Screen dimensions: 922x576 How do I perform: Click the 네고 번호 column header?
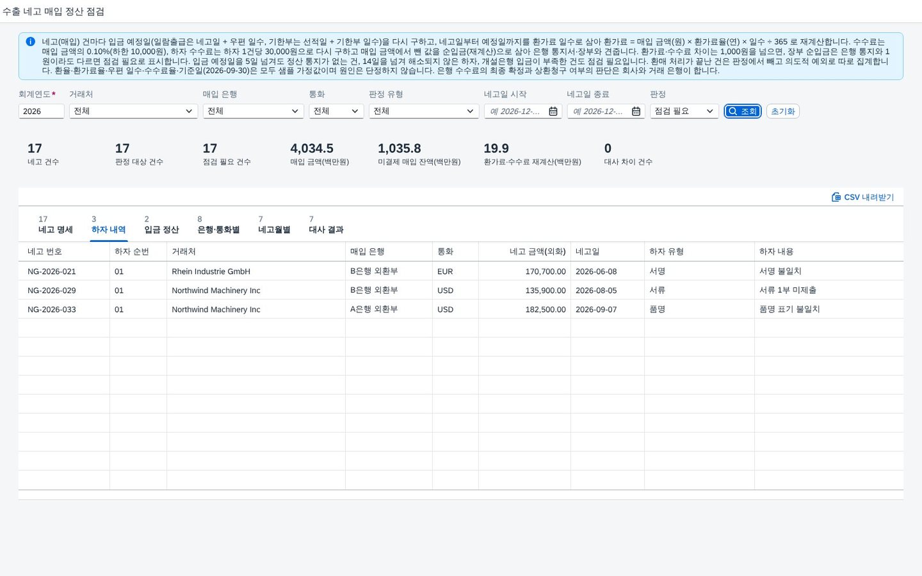64,252
